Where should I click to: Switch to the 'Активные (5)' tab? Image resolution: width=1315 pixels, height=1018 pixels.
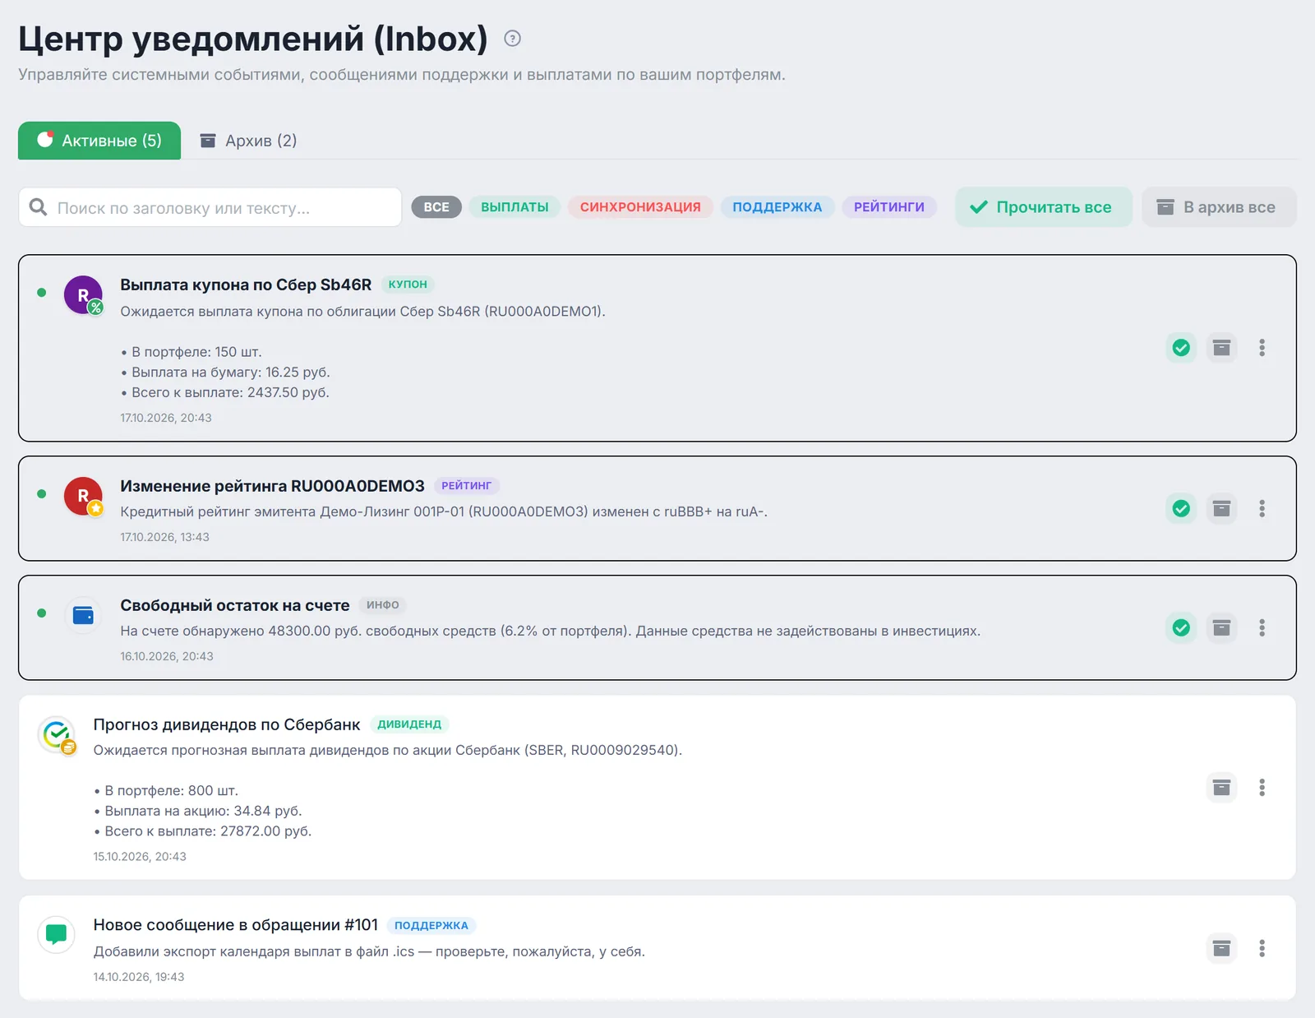coord(99,141)
